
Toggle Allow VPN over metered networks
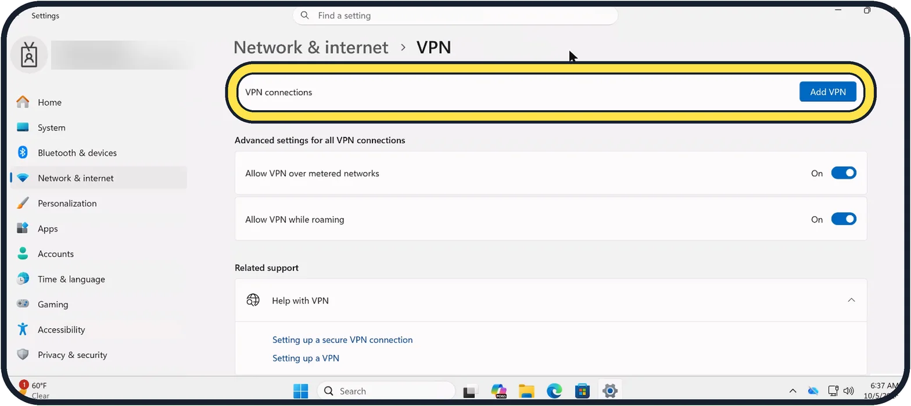coord(844,173)
